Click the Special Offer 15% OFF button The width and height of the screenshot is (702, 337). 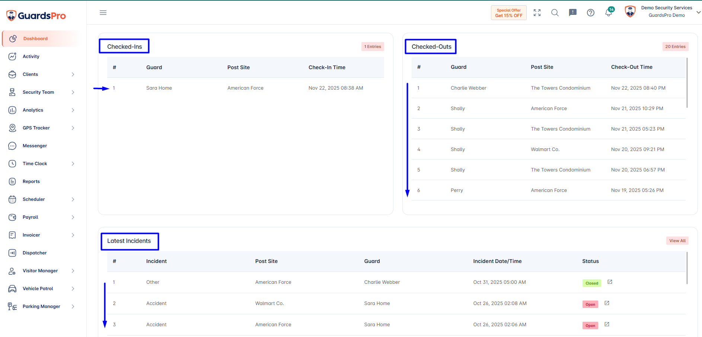509,13
